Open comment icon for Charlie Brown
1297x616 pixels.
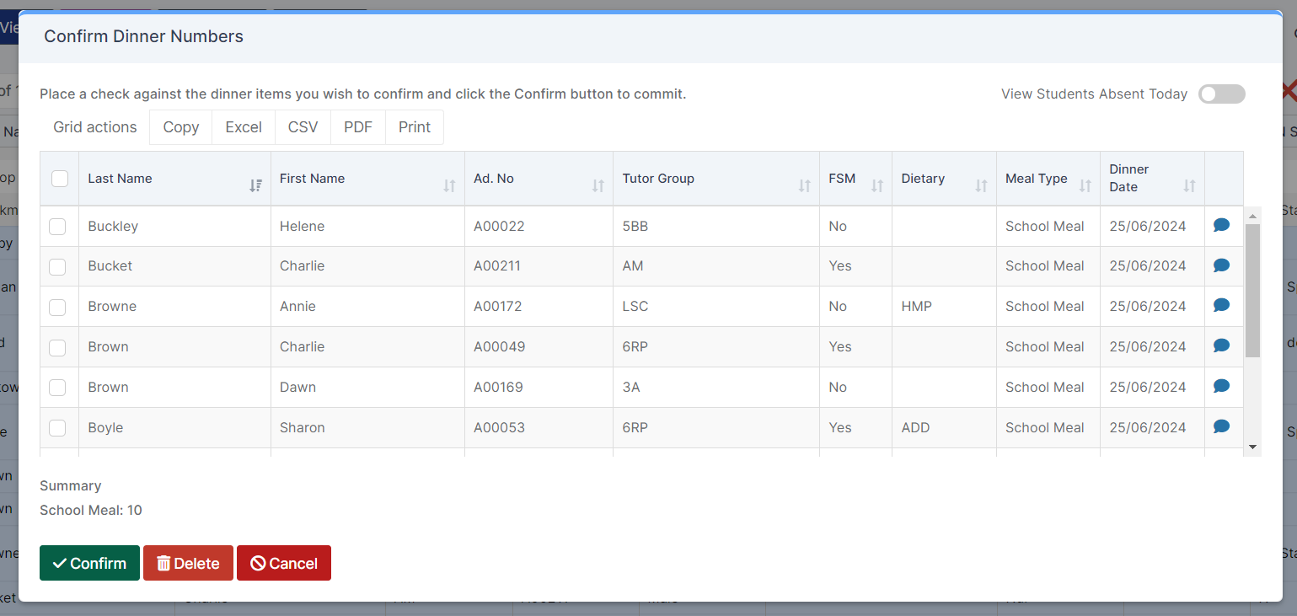tap(1221, 345)
